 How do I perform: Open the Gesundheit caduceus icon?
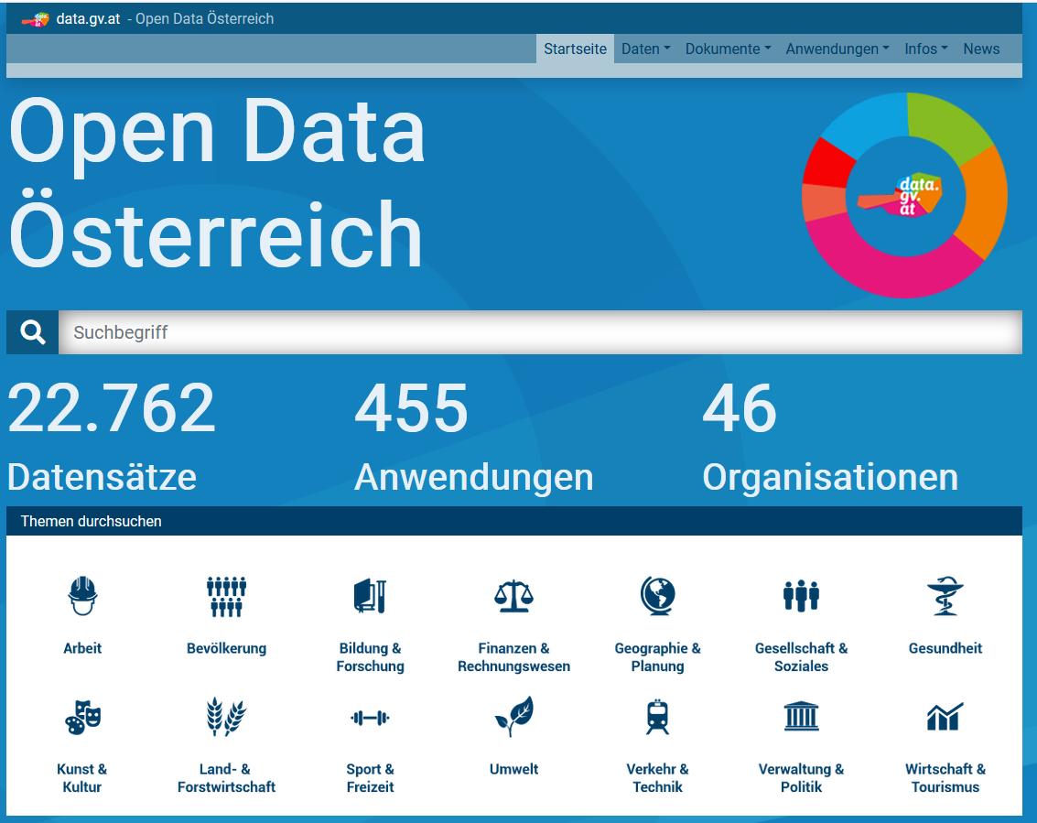tap(945, 596)
